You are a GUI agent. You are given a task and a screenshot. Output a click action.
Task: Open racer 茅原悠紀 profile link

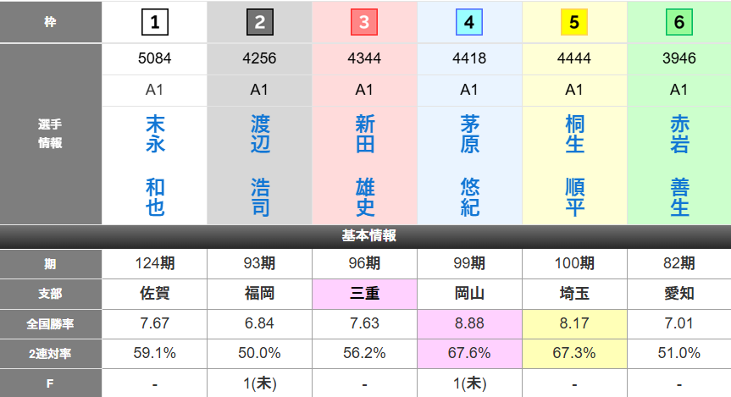coord(469,166)
